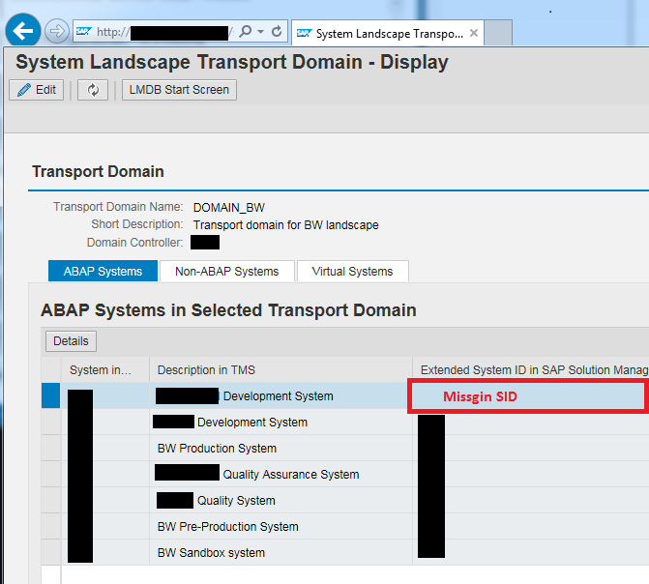Open the address bar dropdown arrow
Screen dimensions: 649x584
pyautogui.click(x=261, y=32)
